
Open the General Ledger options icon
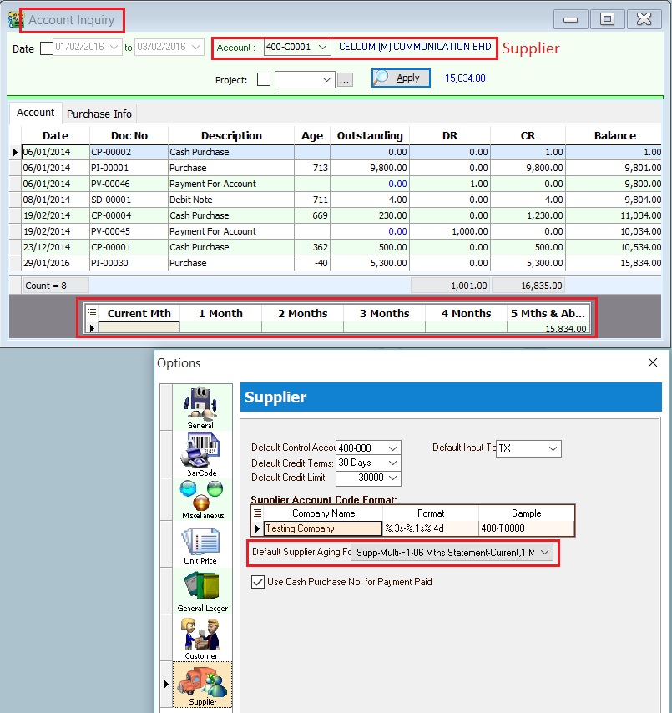200,589
